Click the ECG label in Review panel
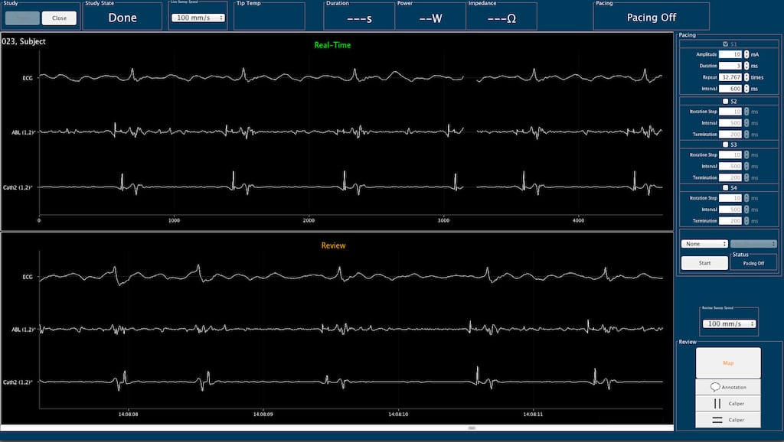784x442 pixels. [x=28, y=277]
